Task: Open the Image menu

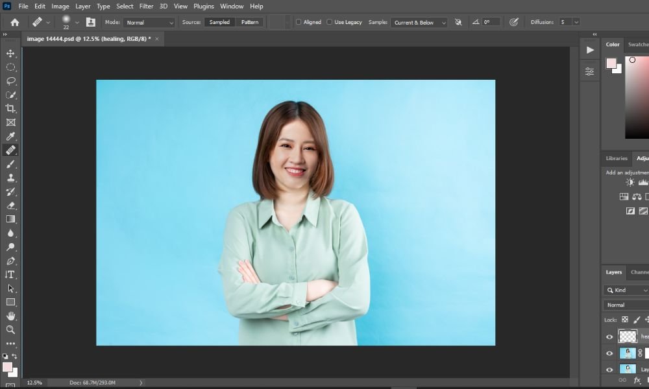Action: click(x=60, y=6)
